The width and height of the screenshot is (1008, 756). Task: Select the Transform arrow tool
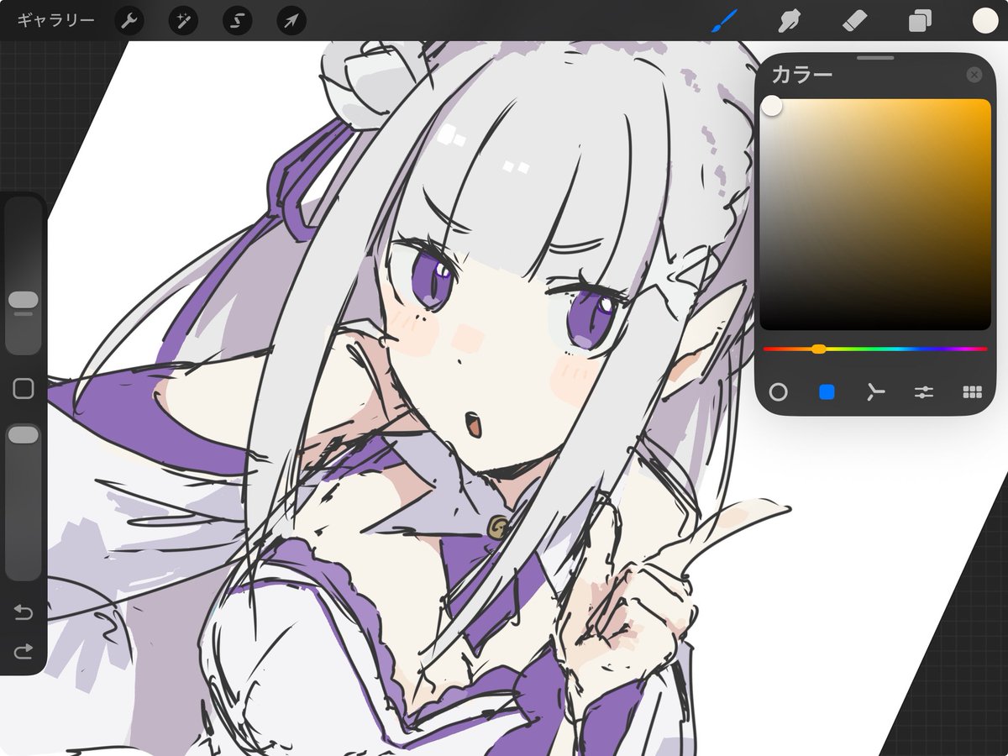(291, 21)
